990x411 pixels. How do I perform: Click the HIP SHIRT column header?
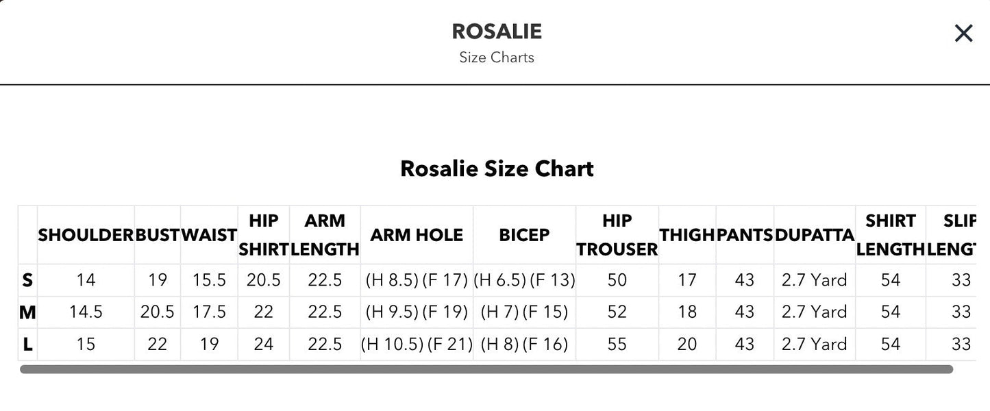click(264, 234)
